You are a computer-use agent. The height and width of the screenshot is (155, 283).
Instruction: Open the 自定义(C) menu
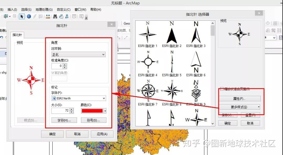(64, 9)
